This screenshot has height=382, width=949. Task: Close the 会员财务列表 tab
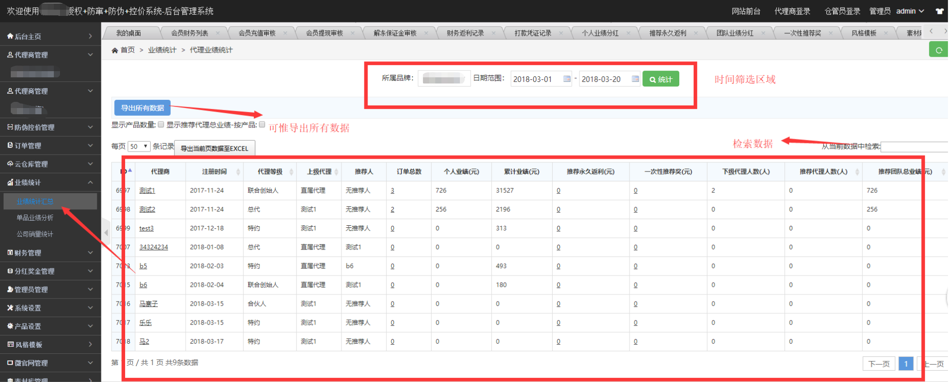coord(217,33)
